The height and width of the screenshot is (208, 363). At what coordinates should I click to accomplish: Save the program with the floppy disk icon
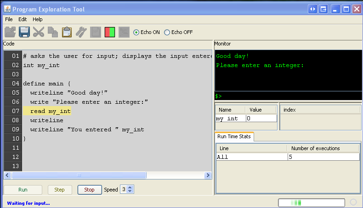tap(24, 32)
